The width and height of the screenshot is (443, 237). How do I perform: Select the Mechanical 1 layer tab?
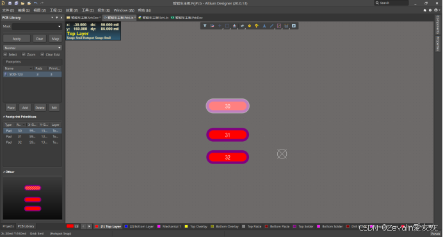tap(169, 226)
